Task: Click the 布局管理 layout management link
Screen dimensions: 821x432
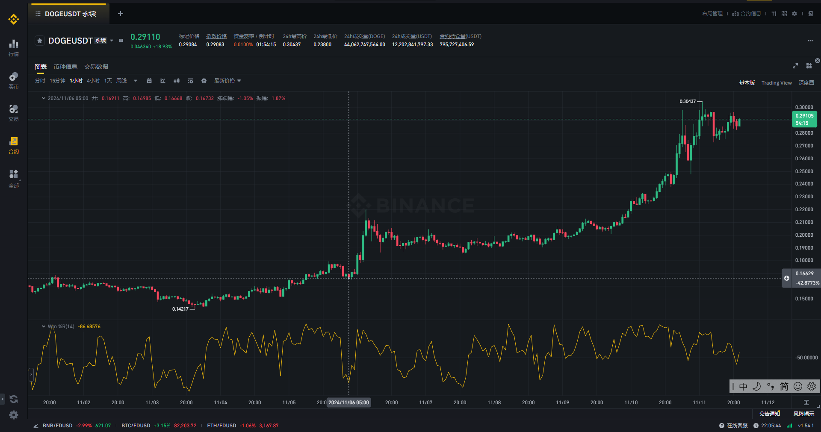Action: 712,14
